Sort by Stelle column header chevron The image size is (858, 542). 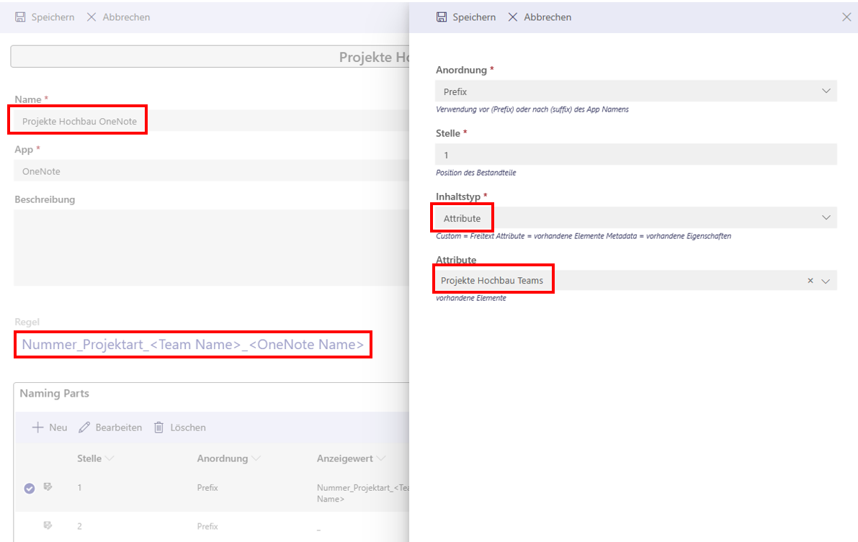tap(110, 459)
